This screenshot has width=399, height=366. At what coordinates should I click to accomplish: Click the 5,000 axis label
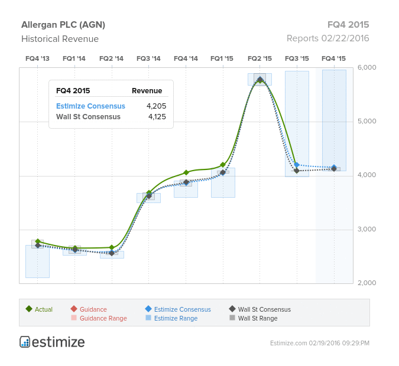(x=366, y=121)
